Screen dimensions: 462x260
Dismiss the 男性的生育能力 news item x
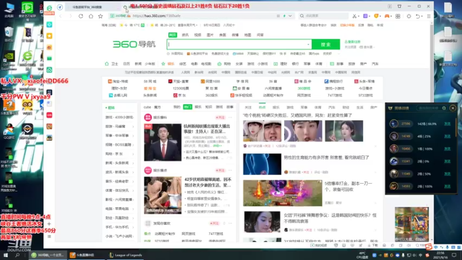[375, 172]
